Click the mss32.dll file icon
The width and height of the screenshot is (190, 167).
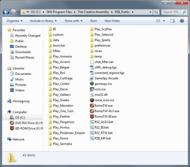coord(92,95)
